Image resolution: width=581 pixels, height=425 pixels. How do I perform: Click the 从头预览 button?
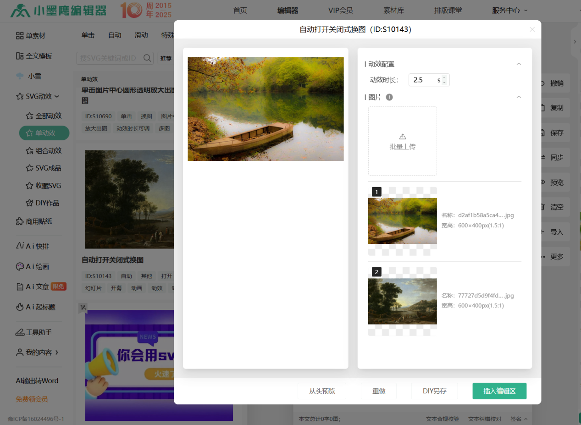(x=321, y=391)
